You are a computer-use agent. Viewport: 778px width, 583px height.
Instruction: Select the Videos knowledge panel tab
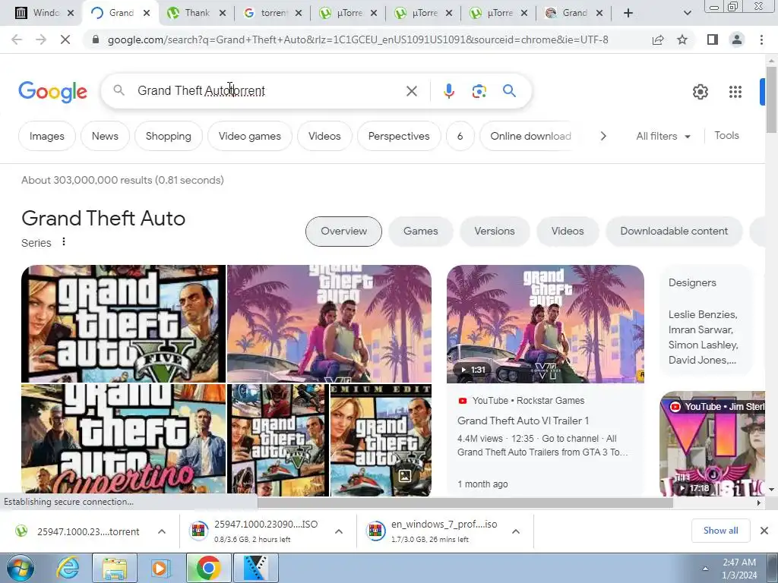[x=567, y=231]
